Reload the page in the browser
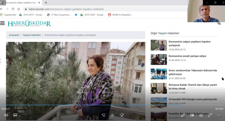This screenshot has width=225, height=121. point(12,9)
